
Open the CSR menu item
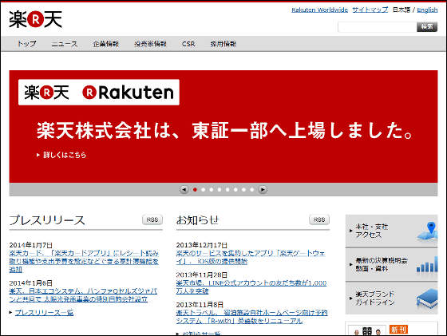pyautogui.click(x=188, y=44)
